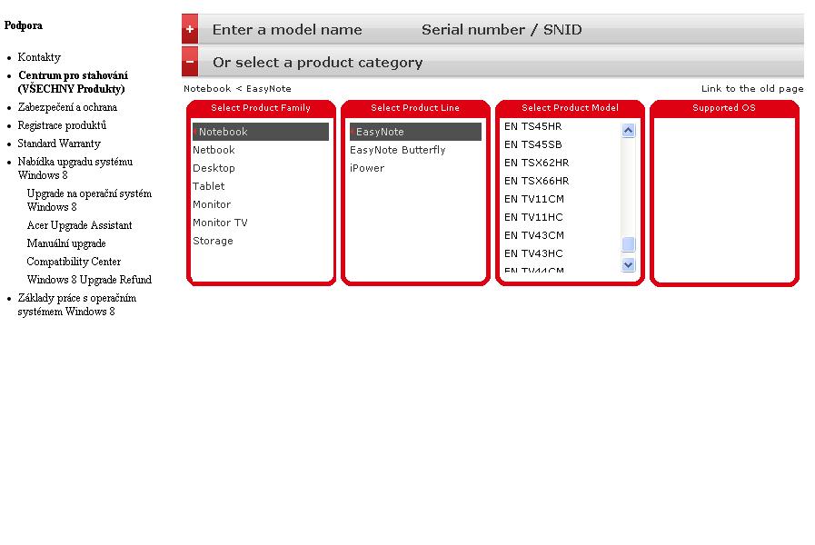Viewport: 815px width, 545px height.
Task: Choose model EN TSX66HR
Action: 536,181
